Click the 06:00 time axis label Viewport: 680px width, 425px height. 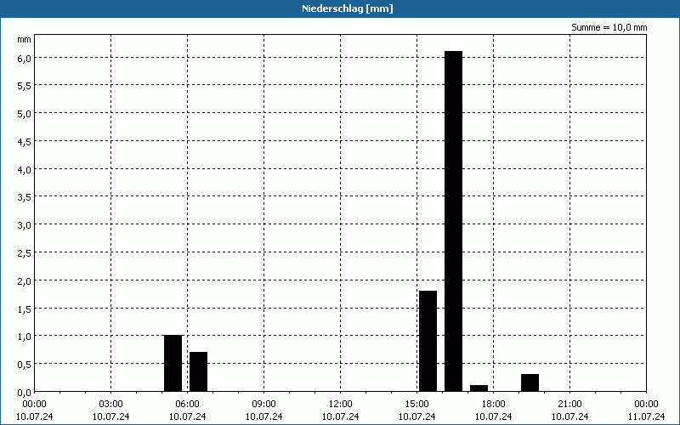(187, 405)
